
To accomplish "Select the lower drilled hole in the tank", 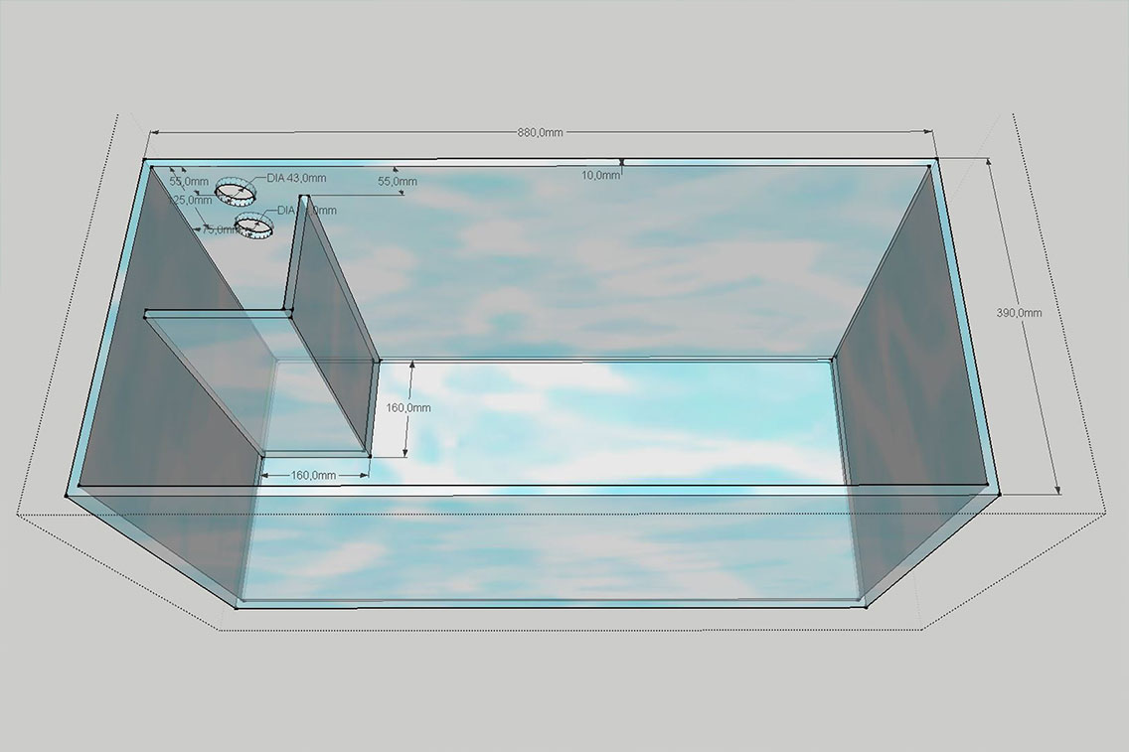I will pyautogui.click(x=254, y=224).
